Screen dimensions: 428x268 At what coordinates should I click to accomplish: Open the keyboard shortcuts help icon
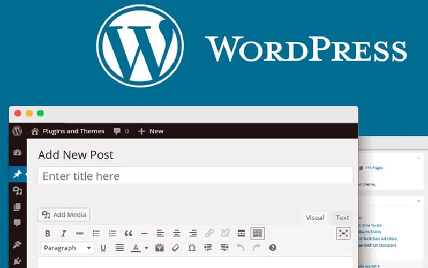[x=273, y=248]
